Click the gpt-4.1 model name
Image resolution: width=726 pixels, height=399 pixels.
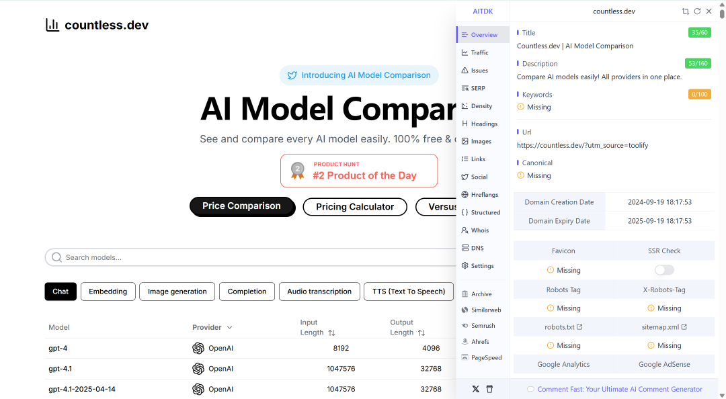point(61,369)
